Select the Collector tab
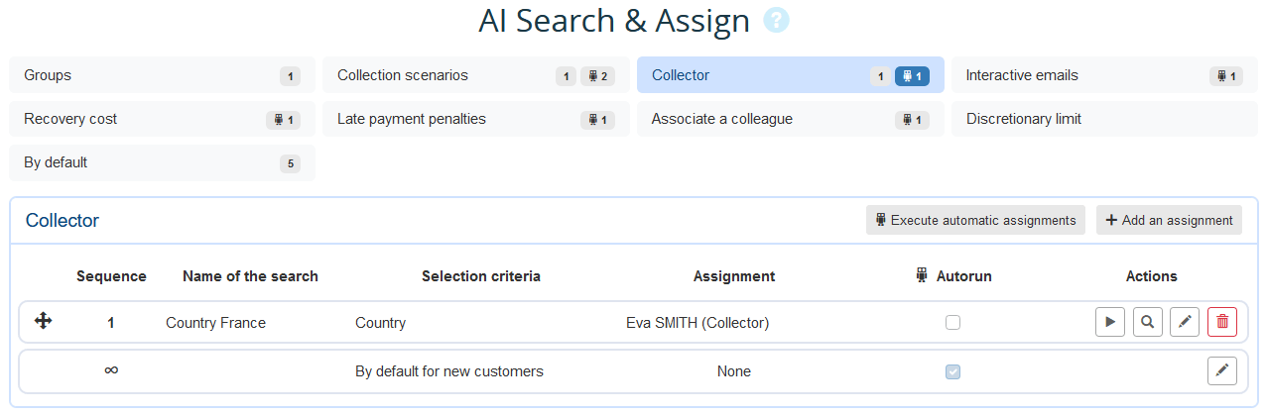This screenshot has width=1266, height=416. click(x=790, y=75)
